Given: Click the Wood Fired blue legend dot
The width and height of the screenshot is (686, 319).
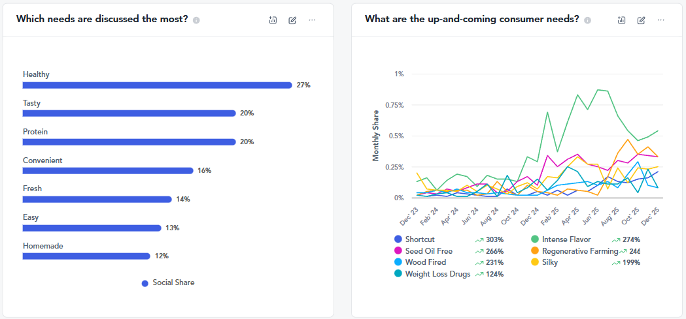Looking at the screenshot, I should tap(398, 262).
